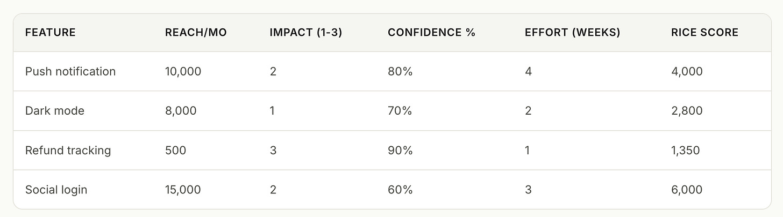Select the Refund tracking feature cell
This screenshot has height=217, width=783.
pos(68,151)
